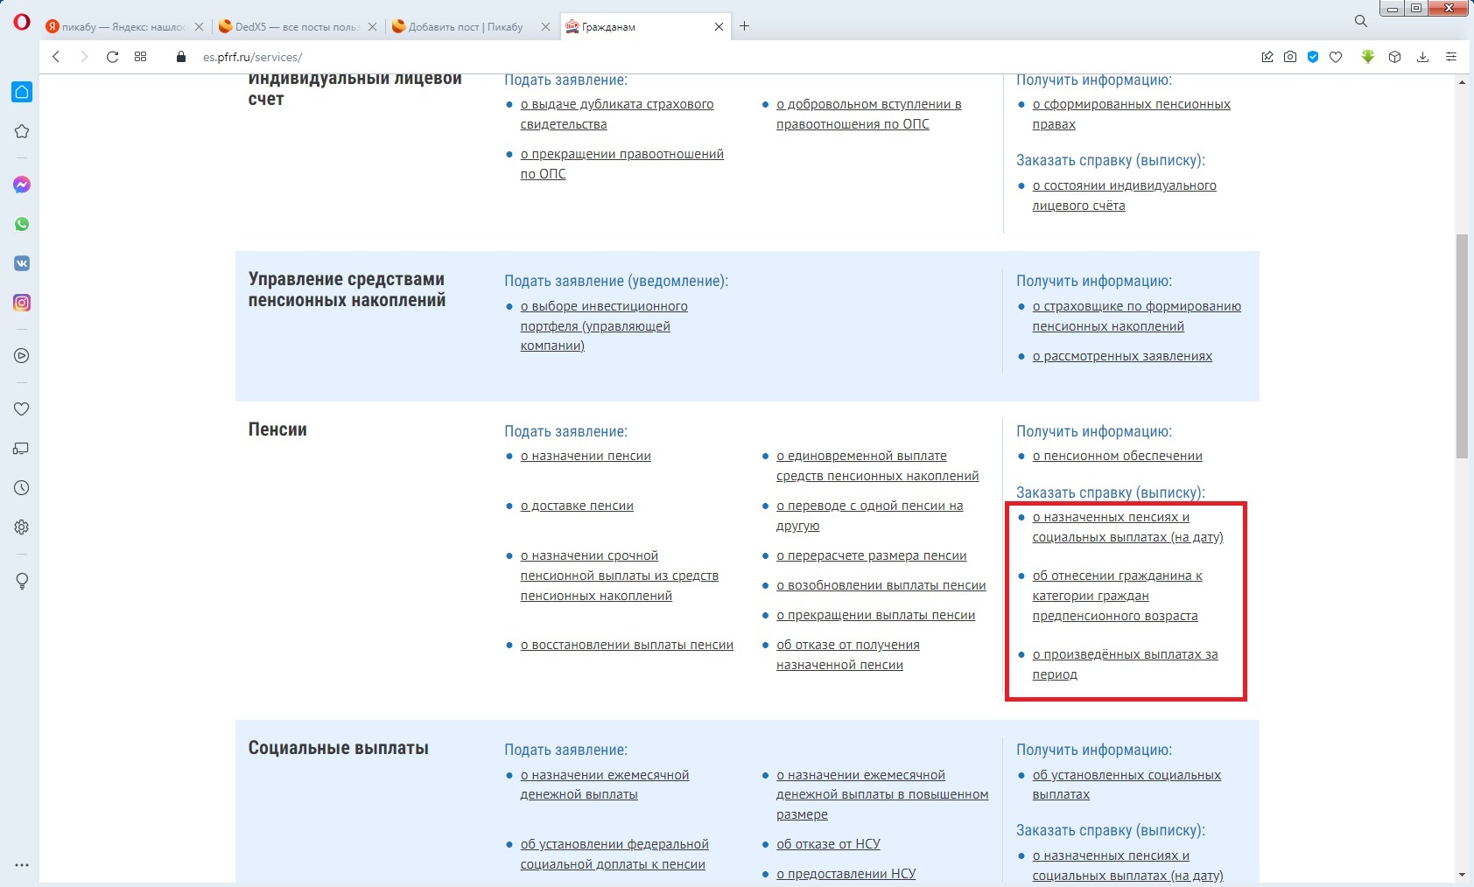Click the search tabs magnifier icon
The height and width of the screenshot is (887, 1474).
(x=1361, y=21)
